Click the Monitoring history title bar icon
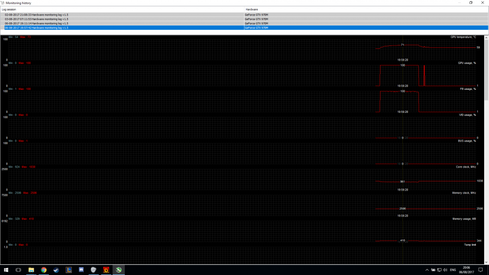The width and height of the screenshot is (489, 275). [2, 3]
